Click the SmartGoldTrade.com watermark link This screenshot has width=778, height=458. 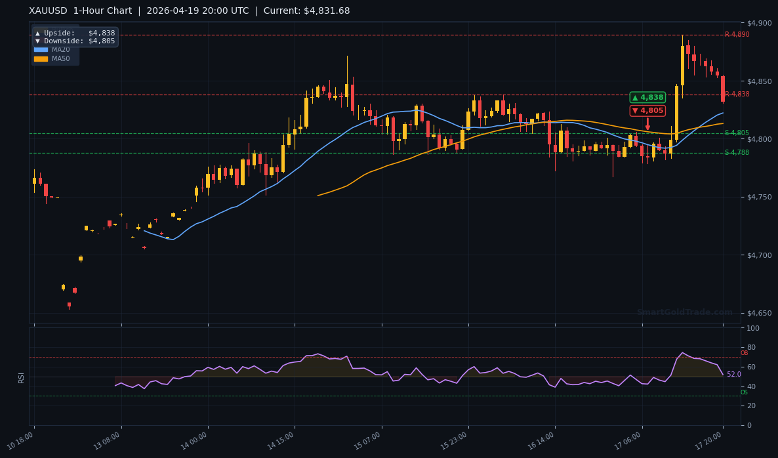click(685, 312)
